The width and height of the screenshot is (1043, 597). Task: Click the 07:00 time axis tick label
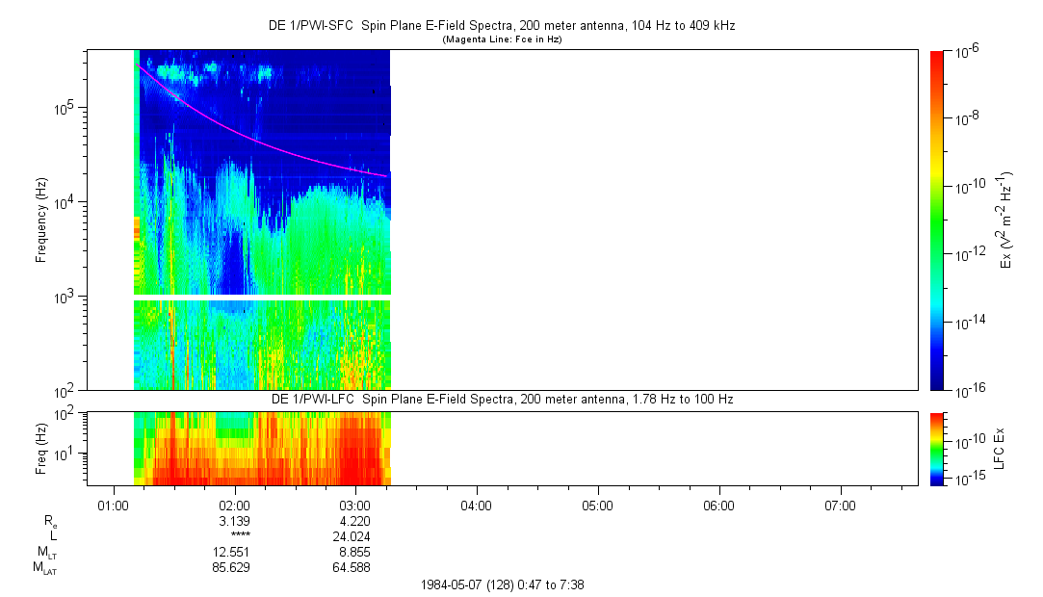(840, 505)
